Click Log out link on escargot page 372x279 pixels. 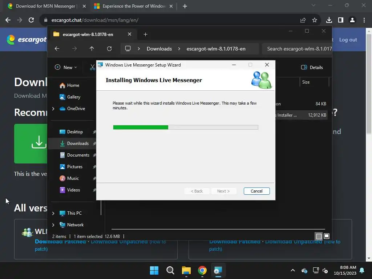348,40
